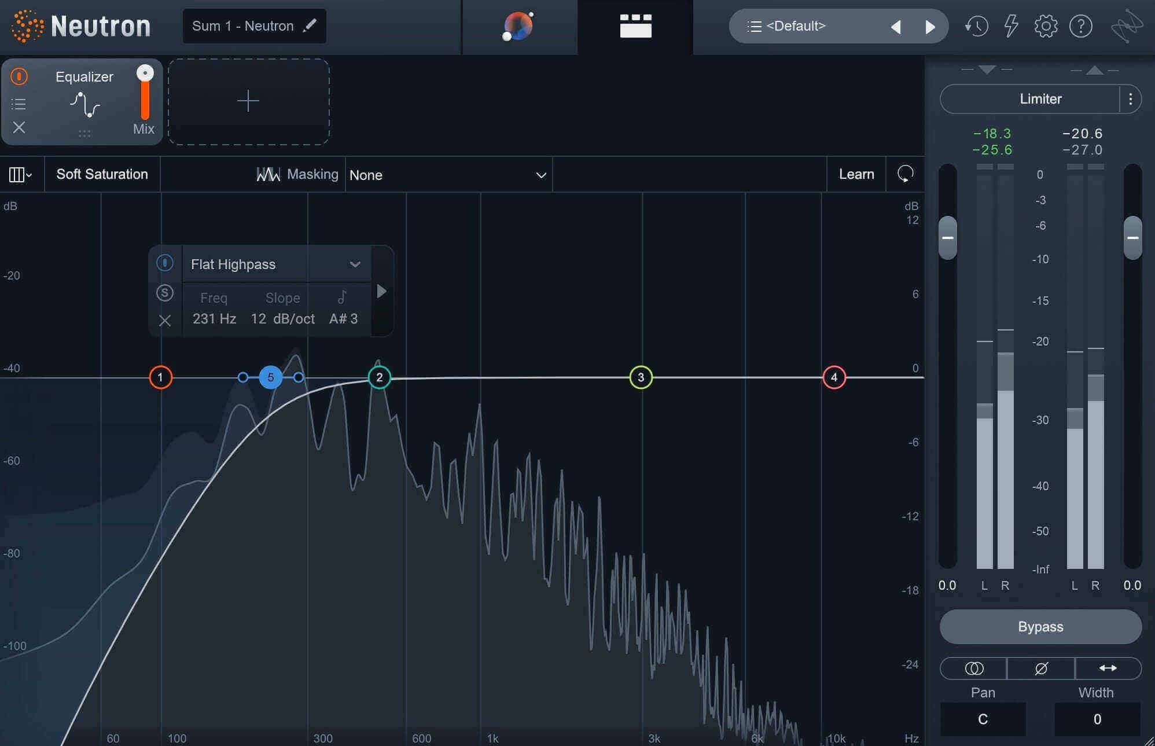Open the Visual Mixer orb view

[x=518, y=26]
